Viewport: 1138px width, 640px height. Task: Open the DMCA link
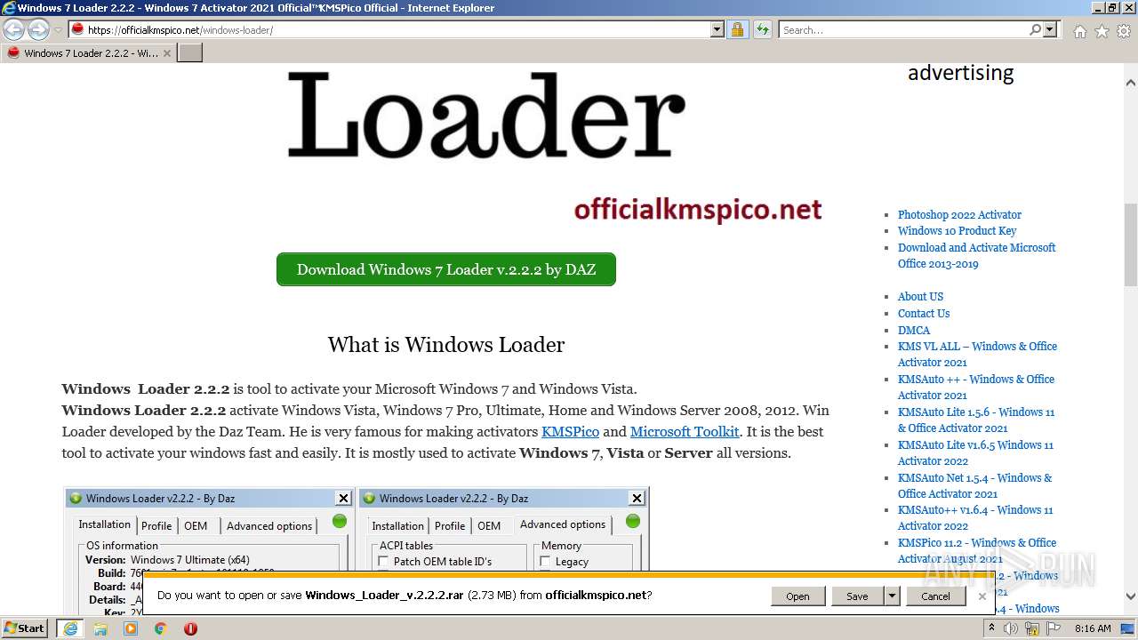[x=914, y=330]
